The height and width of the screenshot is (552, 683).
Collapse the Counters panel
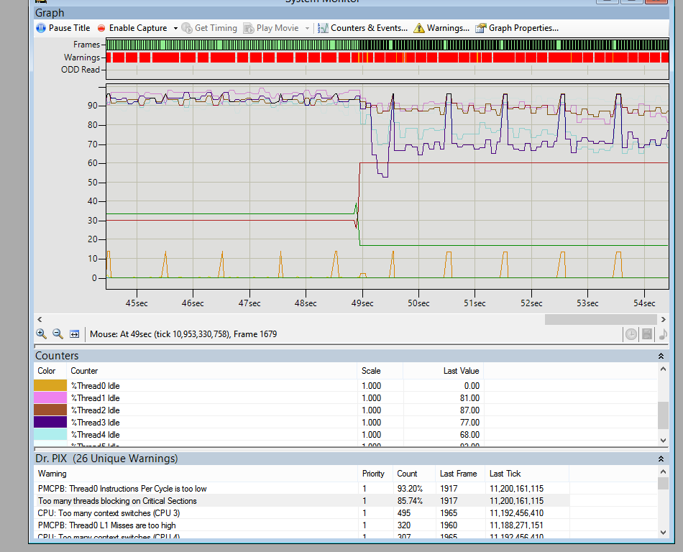pyautogui.click(x=661, y=356)
